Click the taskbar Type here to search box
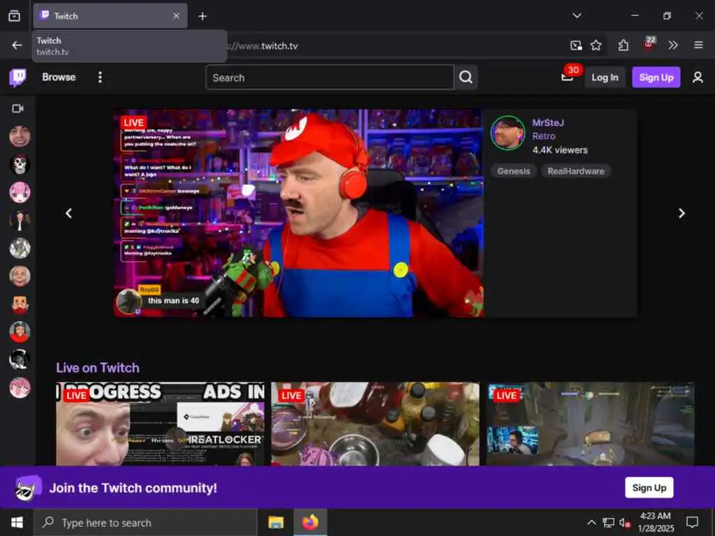This screenshot has height=536, width=715. 146,523
